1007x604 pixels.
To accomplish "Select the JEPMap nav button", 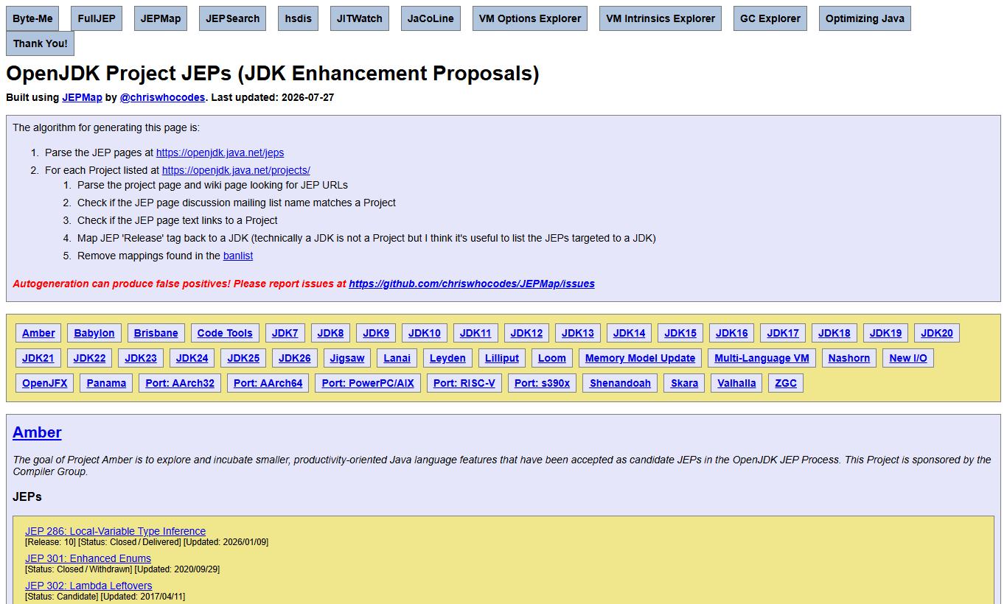I will coord(161,18).
